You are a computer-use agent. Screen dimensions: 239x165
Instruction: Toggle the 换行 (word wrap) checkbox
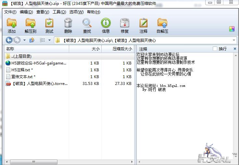click(215, 49)
